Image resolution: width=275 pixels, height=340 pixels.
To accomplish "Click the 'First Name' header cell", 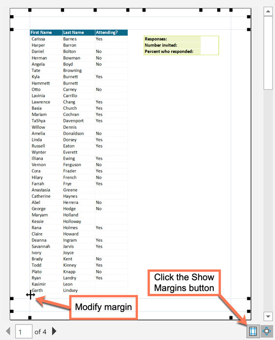I will tap(46, 33).
